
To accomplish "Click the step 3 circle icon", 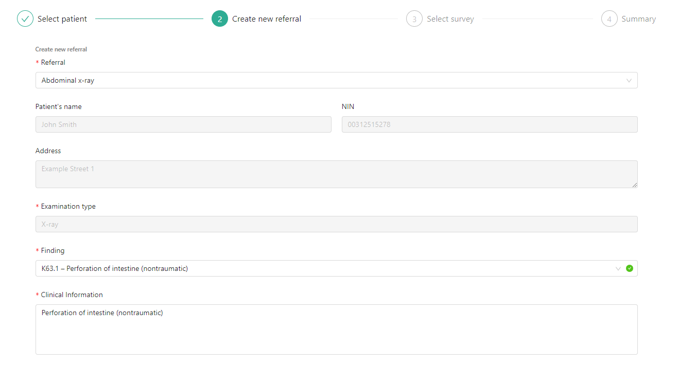I will pos(414,19).
